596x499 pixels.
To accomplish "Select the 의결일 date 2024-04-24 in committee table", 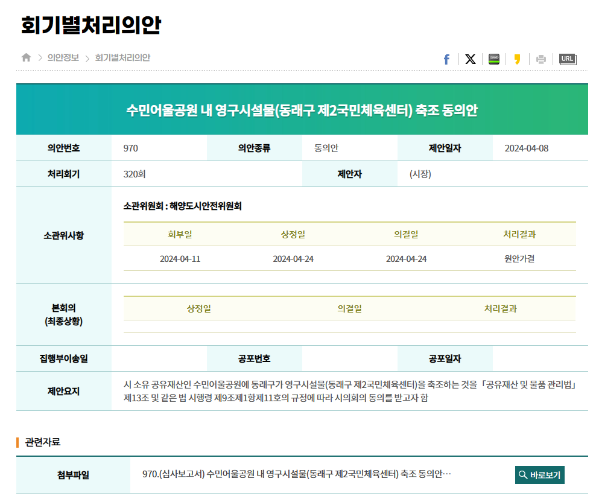I will click(407, 259).
